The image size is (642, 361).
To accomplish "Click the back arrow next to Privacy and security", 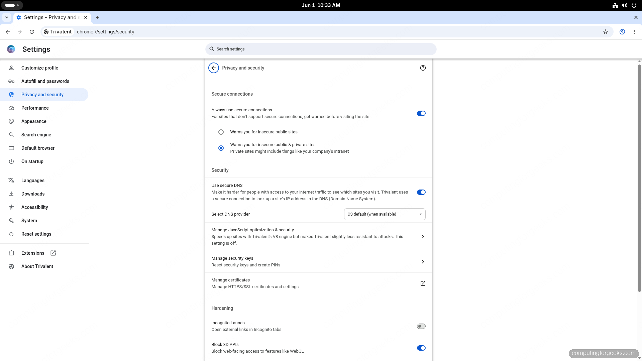I will [214, 68].
